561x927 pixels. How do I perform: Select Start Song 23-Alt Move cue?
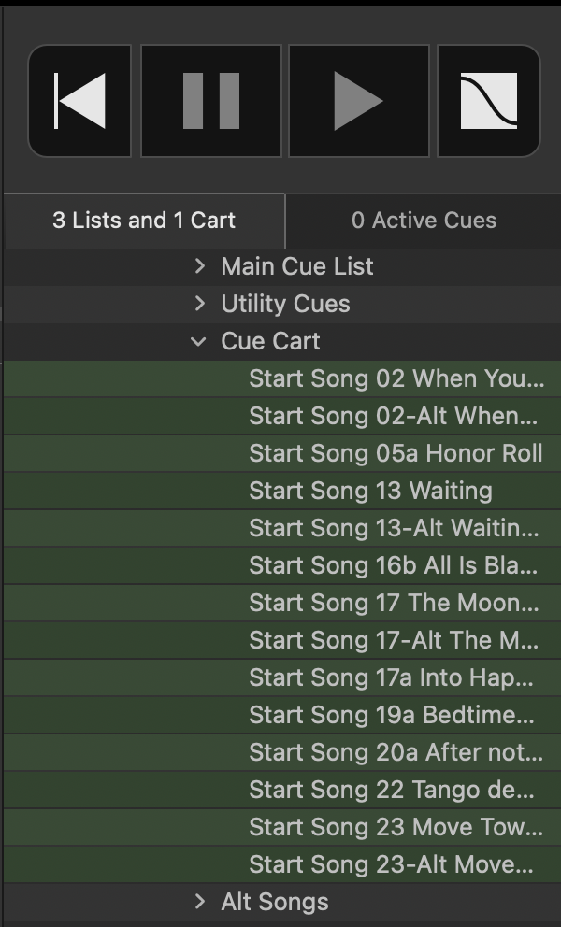click(282, 864)
